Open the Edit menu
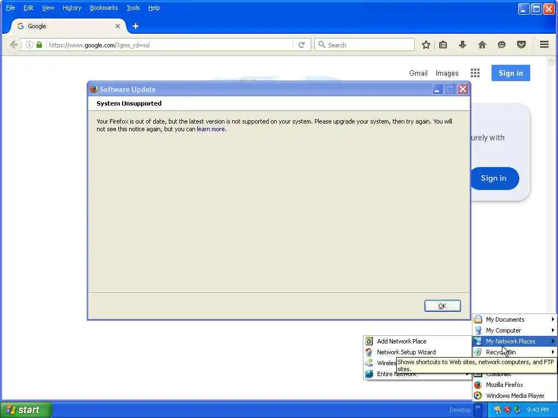 click(x=28, y=8)
